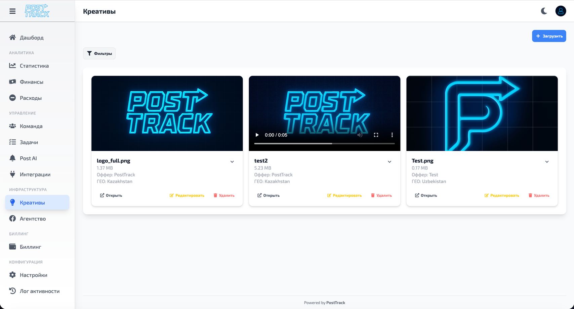574x309 pixels.
Task: Toggle dark mode with moon icon
Action: click(x=544, y=11)
